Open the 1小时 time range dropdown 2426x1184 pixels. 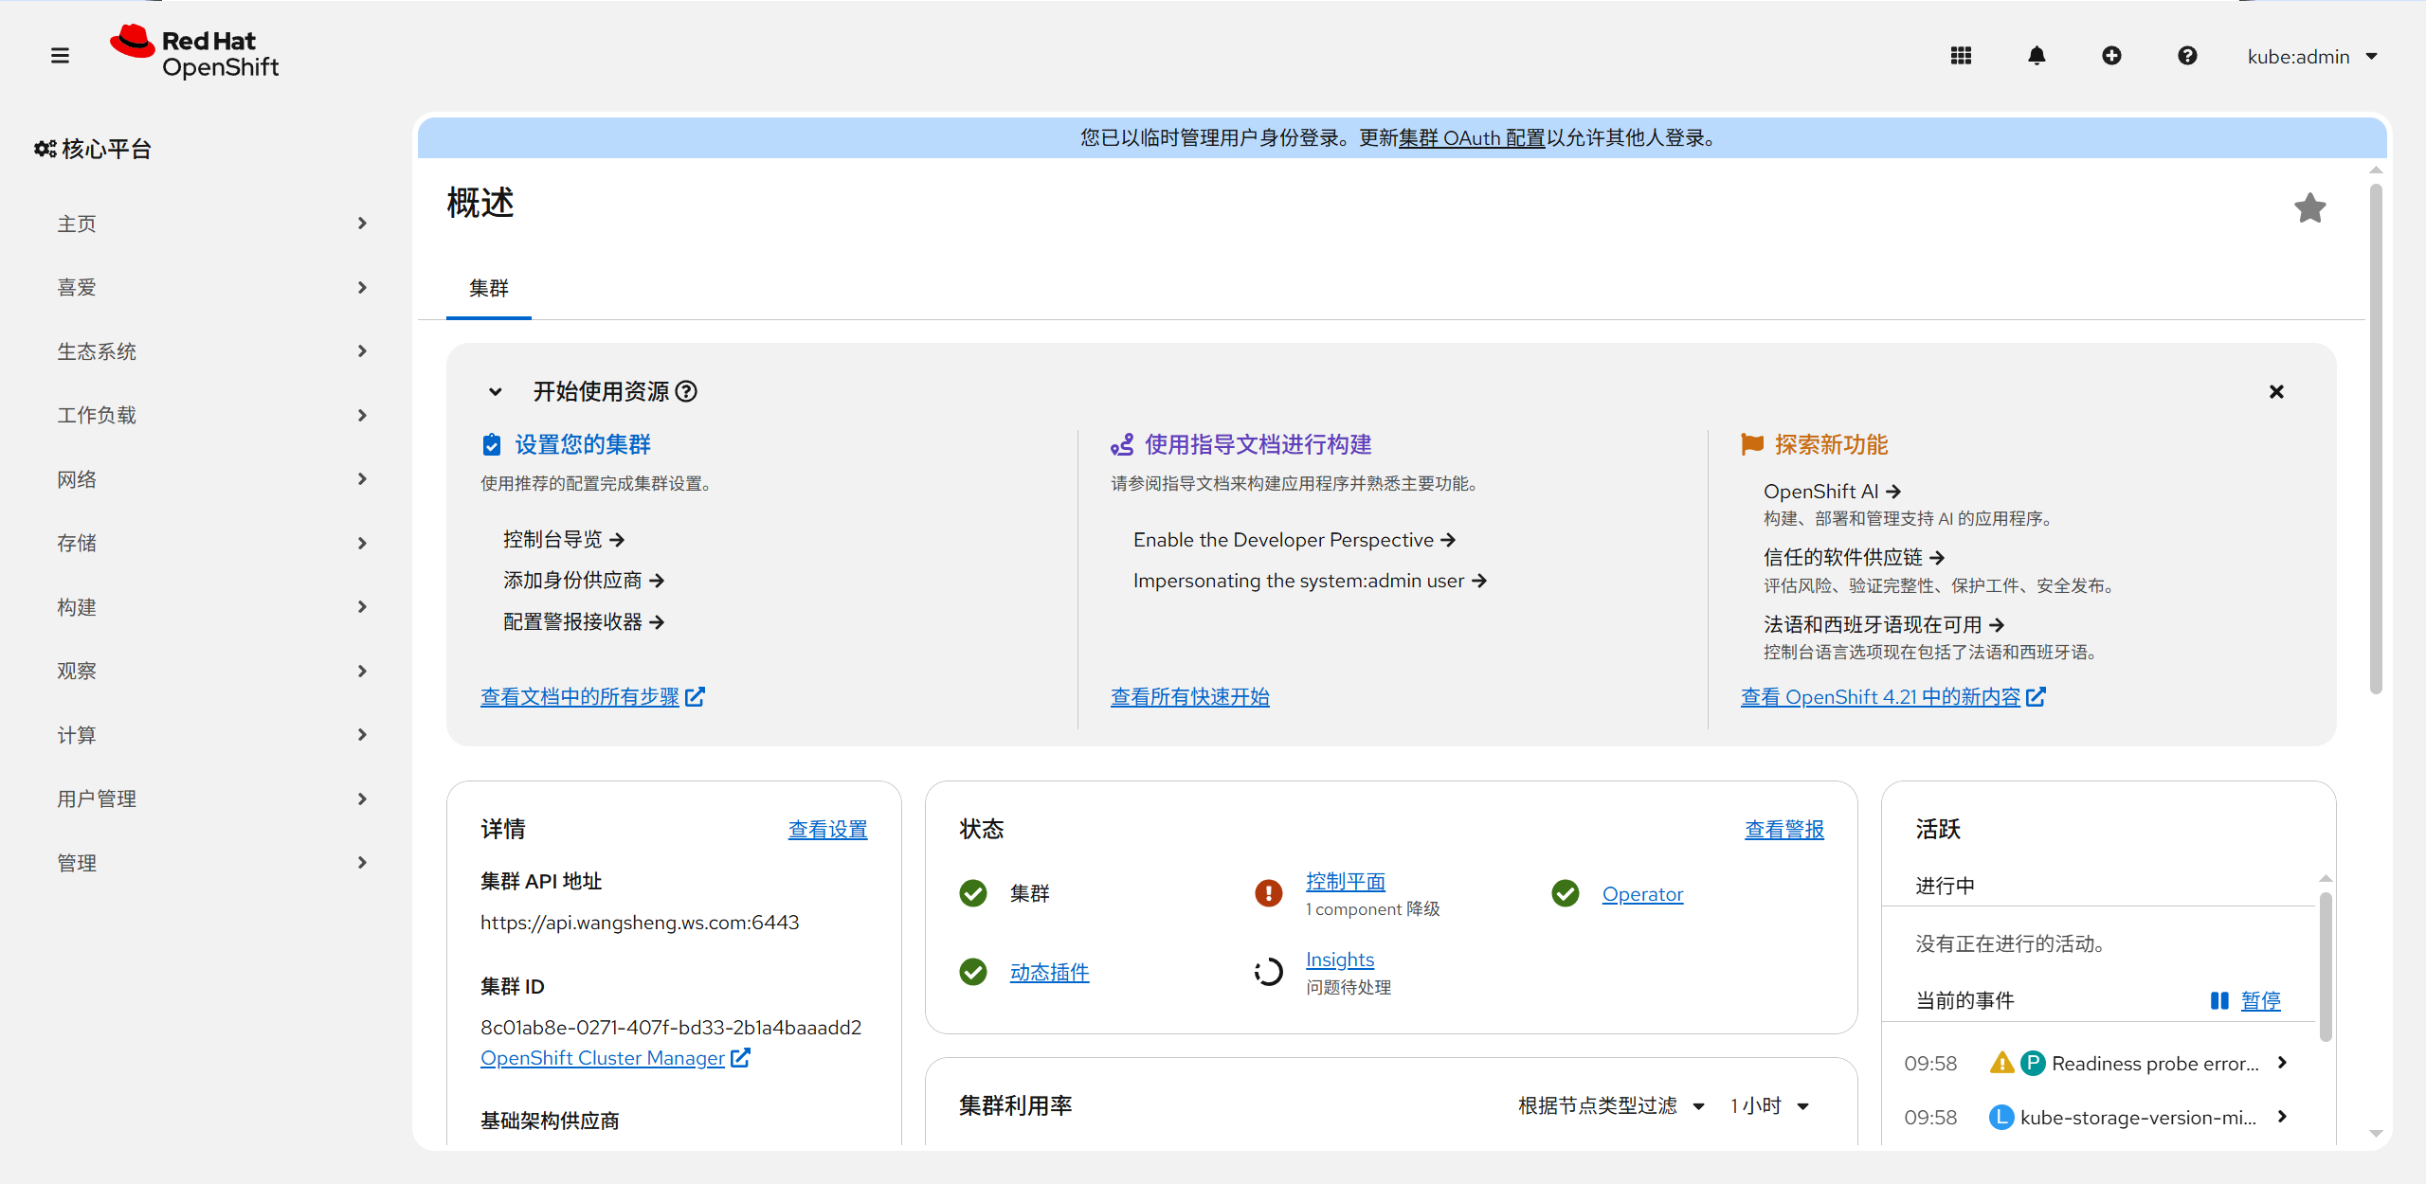click(1769, 1105)
